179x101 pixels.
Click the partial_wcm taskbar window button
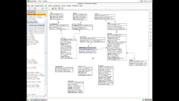(x=39, y=100)
